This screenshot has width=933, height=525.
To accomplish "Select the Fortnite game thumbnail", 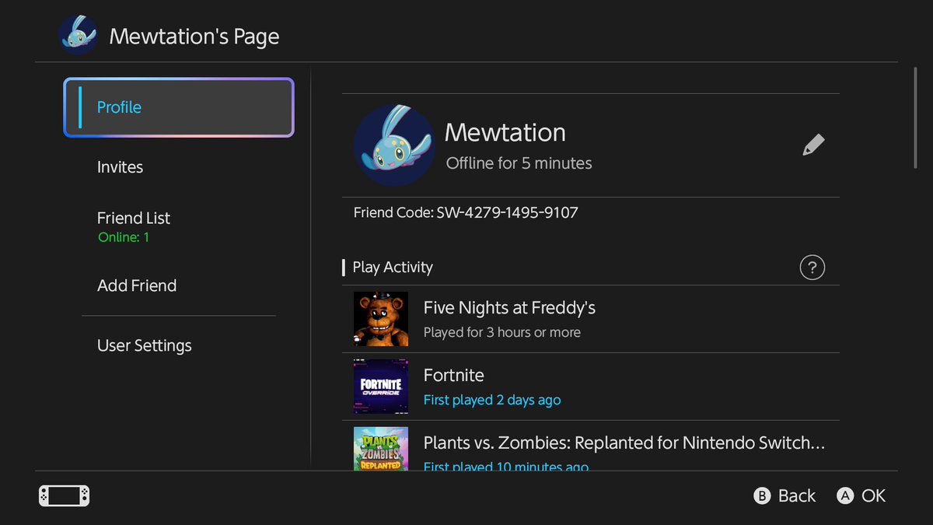I will tap(381, 387).
